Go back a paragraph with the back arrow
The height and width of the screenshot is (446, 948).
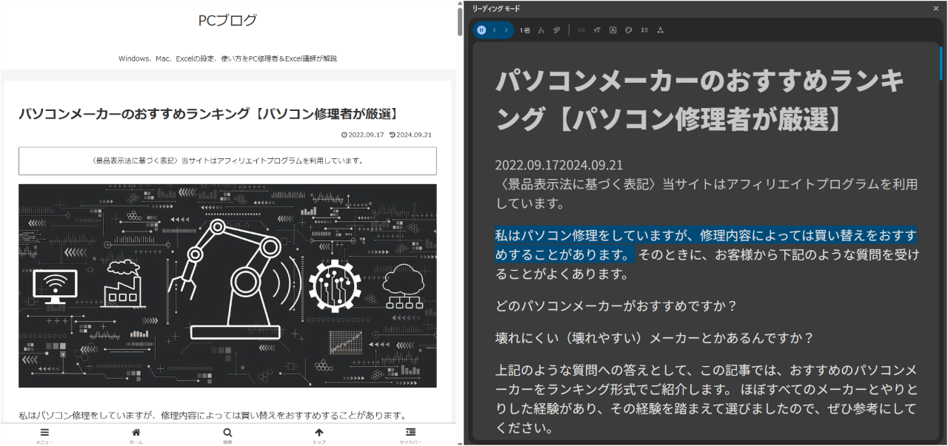coord(495,30)
